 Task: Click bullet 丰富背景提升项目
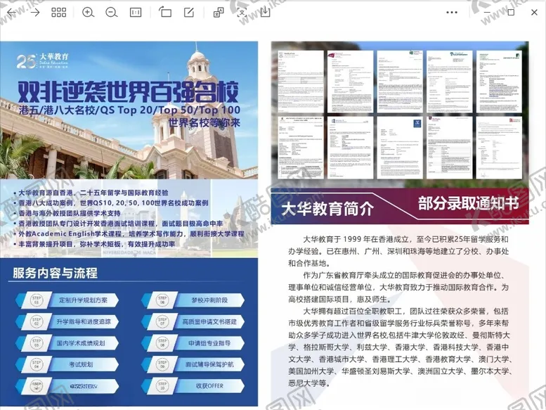(94, 244)
